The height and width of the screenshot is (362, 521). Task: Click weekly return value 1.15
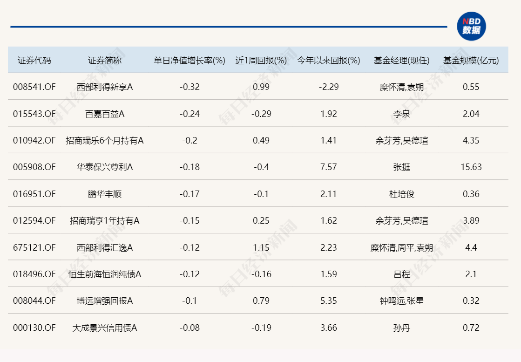(261, 248)
